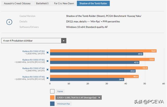Click the Minimum Fps legend label
The height and width of the screenshot is (107, 167).
click(x=63, y=104)
